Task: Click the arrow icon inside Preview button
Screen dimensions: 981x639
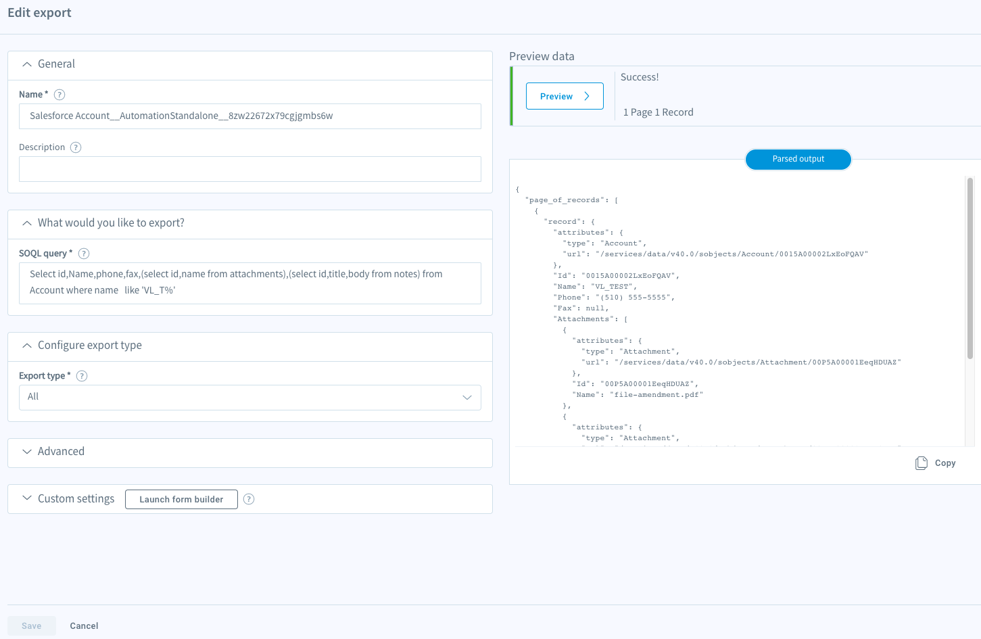Action: pos(587,96)
